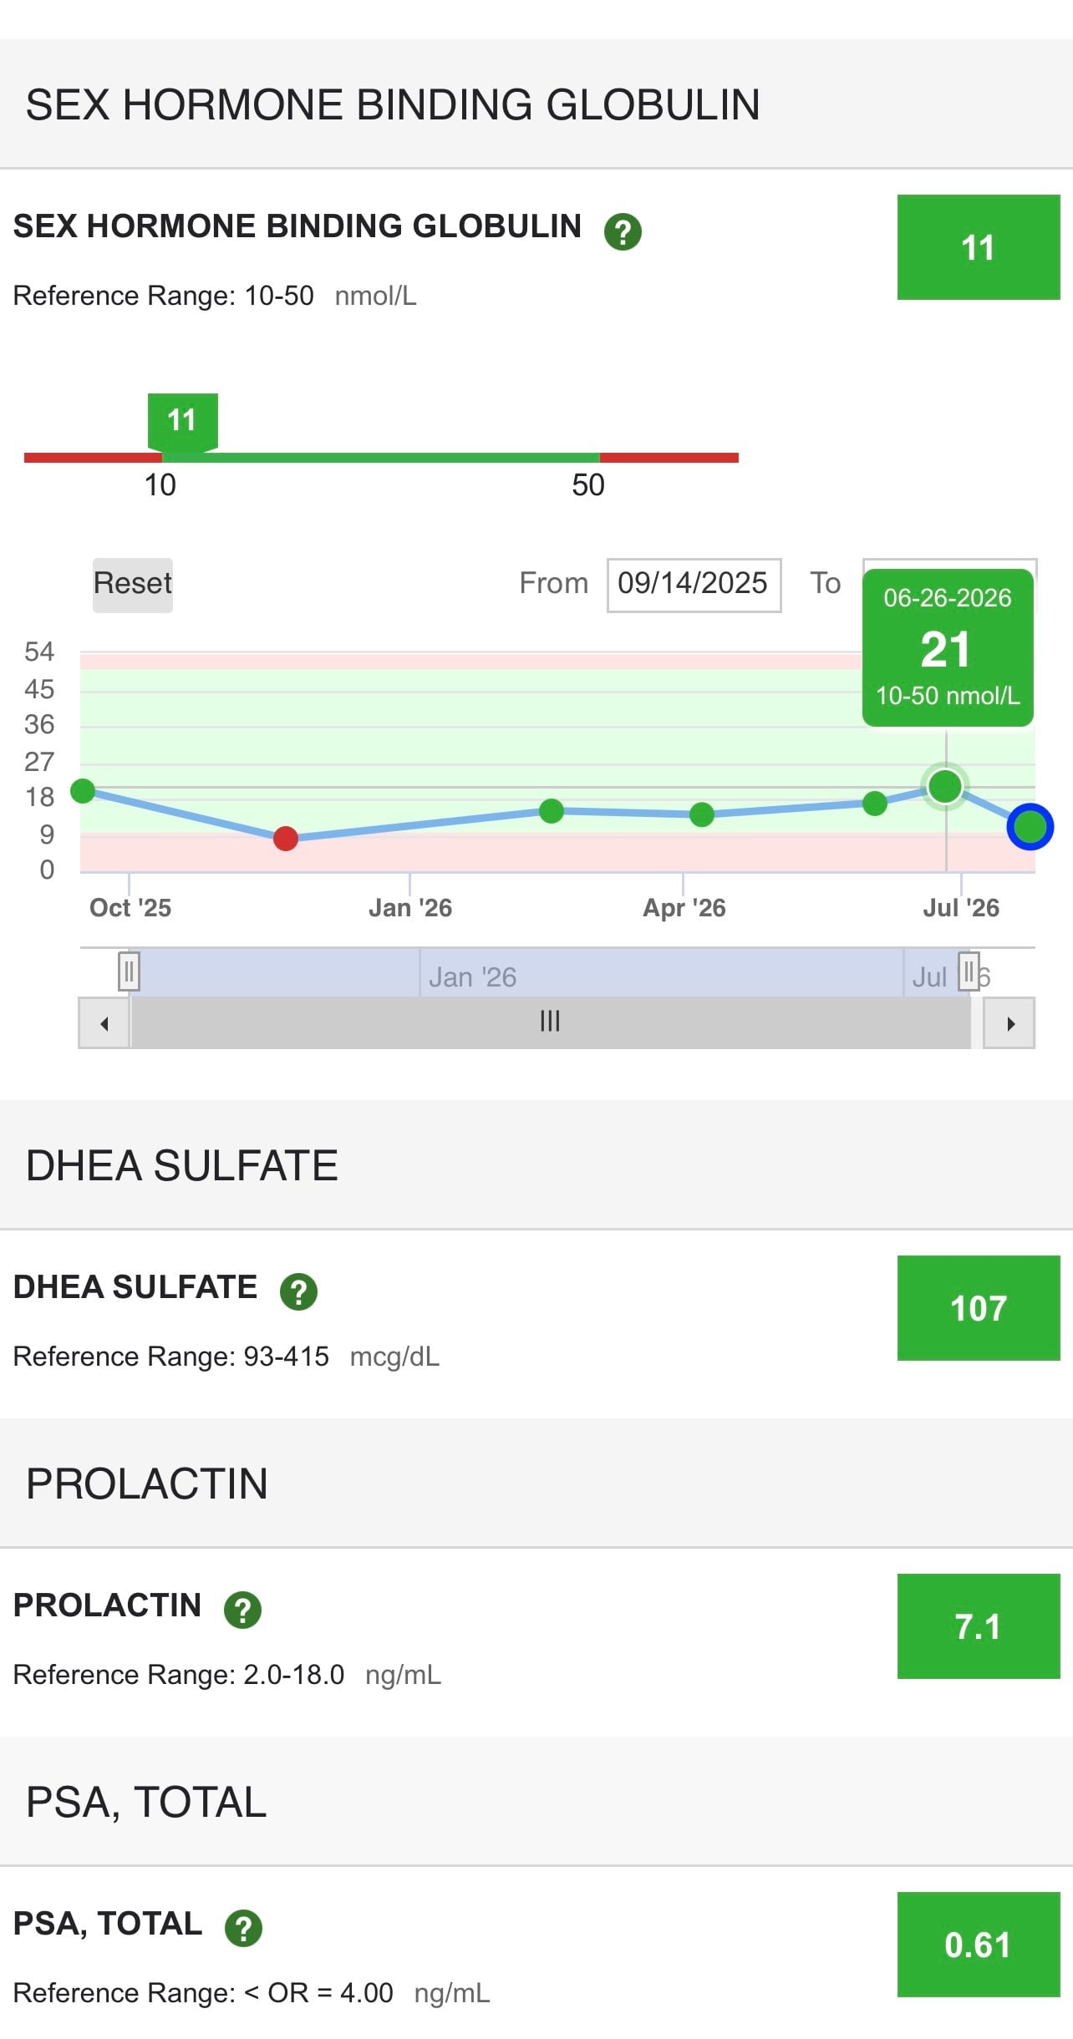Open help icon for Sex Hormone Binding Globulin
Viewport: 1073px width, 2039px height.
pyautogui.click(x=623, y=231)
